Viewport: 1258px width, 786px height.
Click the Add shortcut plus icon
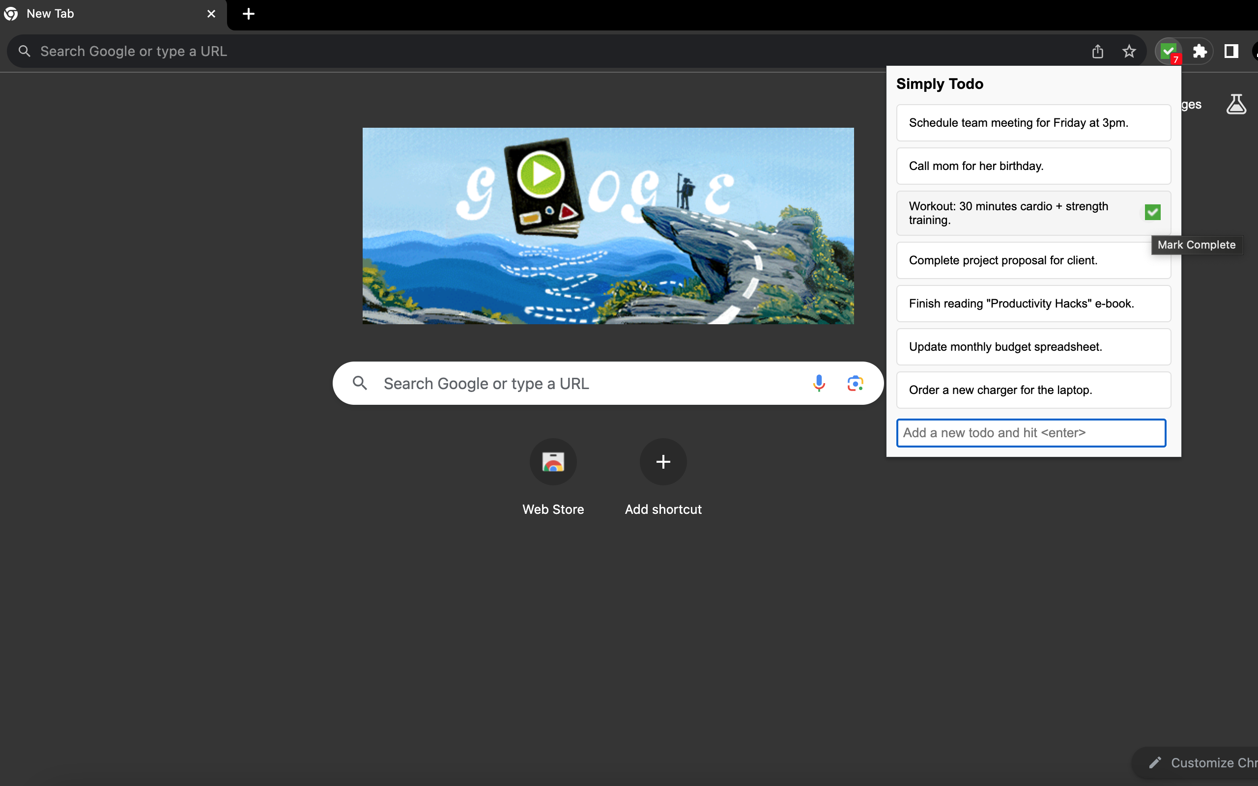[663, 462]
